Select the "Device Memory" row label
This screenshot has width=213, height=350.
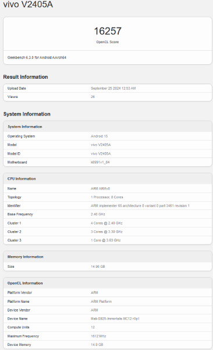pos(19,345)
